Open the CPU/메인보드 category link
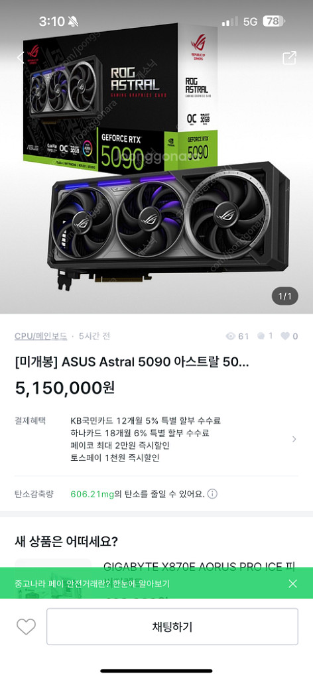Image resolution: width=313 pixels, height=679 pixels. (40, 336)
